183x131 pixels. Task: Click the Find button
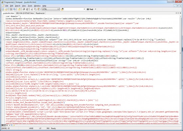90,9
